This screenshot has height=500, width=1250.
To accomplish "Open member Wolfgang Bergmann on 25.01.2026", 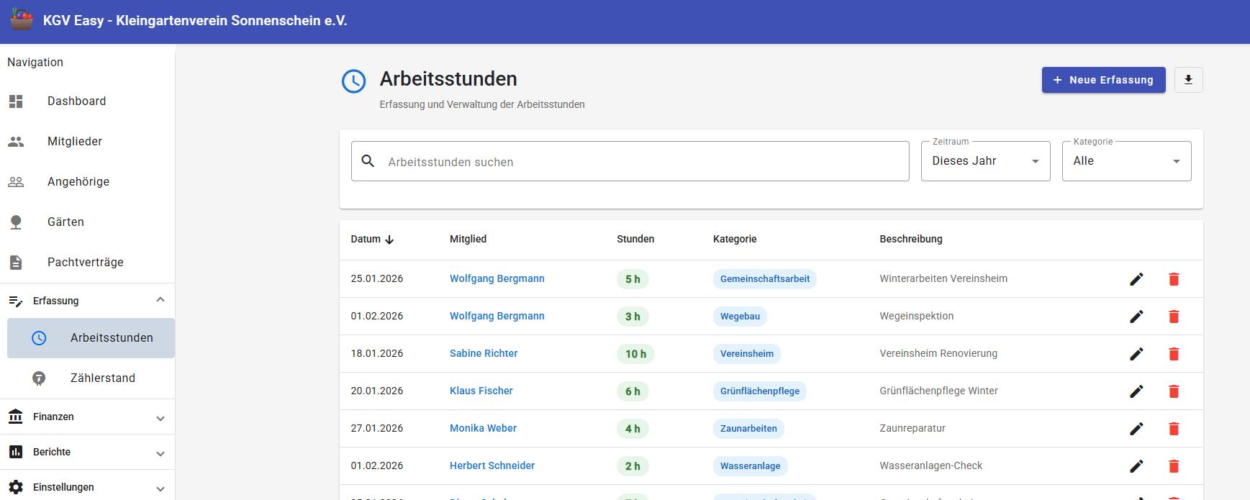I will pos(497,278).
